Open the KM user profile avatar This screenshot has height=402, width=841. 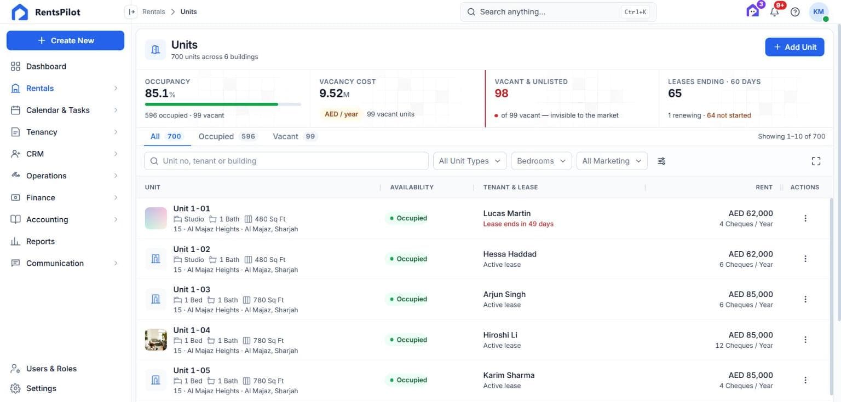(819, 12)
